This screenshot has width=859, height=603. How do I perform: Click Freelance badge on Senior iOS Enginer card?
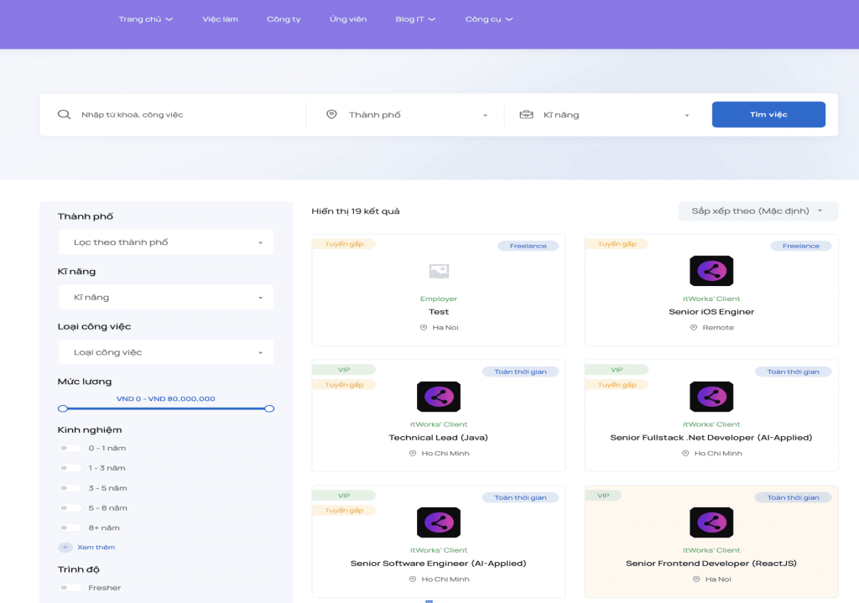click(x=800, y=246)
